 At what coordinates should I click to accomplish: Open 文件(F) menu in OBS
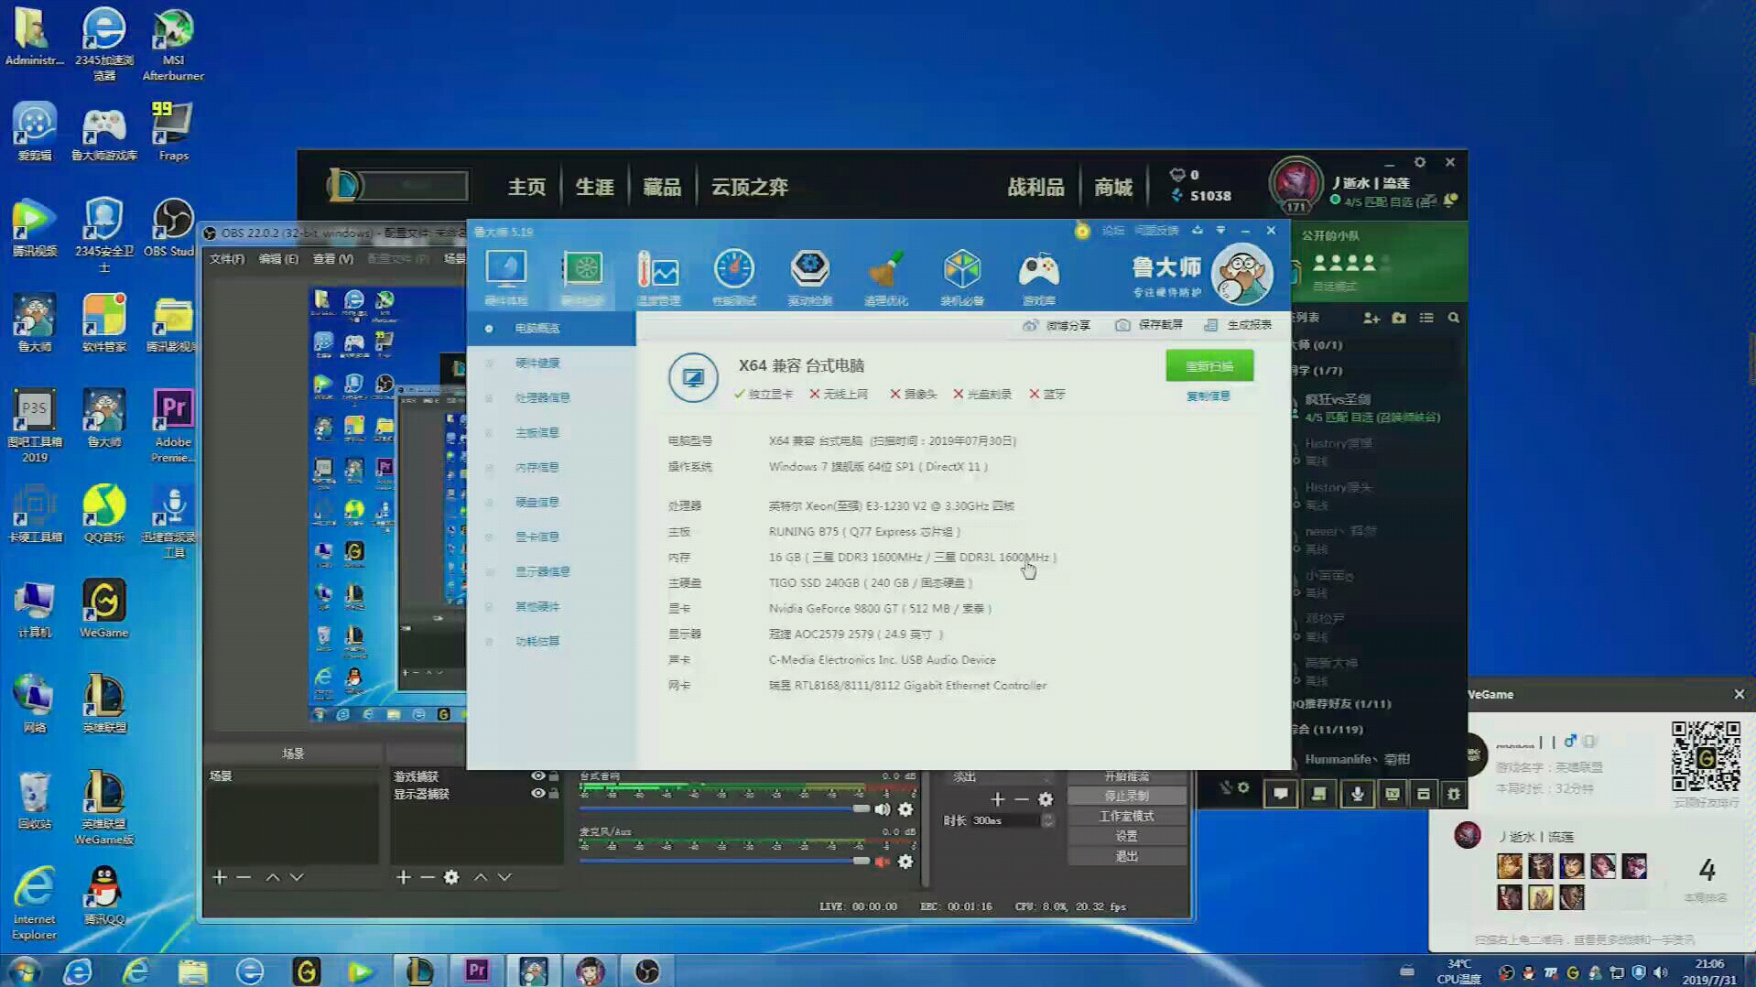(x=227, y=259)
